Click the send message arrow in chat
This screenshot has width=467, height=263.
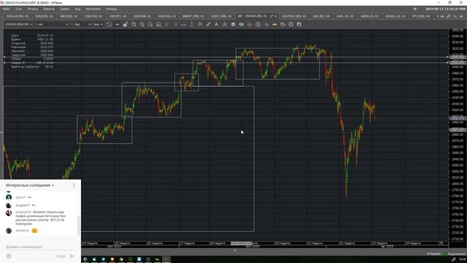click(x=72, y=256)
